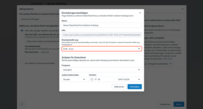The image size is (203, 109).
Task: Select Von deinem Computer hochladen radio
Action: (x=22, y=63)
